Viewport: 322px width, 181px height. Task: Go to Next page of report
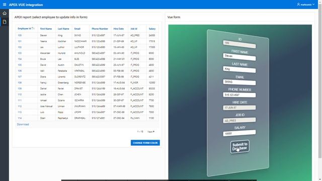click(x=151, y=132)
